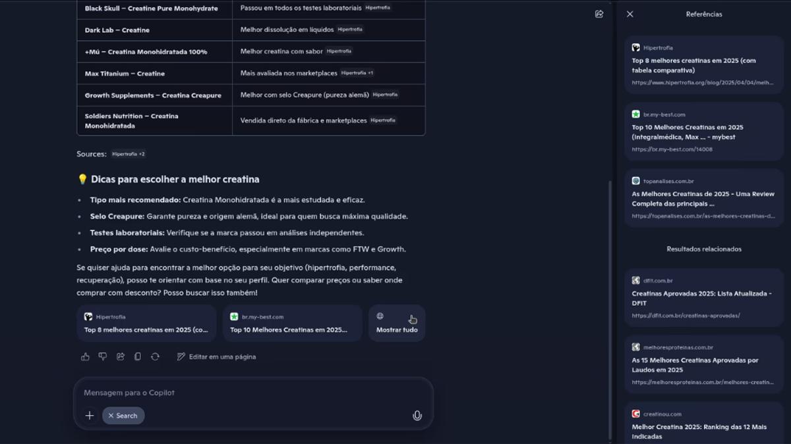Screen dimensions: 791x444
Task: Click my-best favicon in bottom source card
Action: pyautogui.click(x=234, y=316)
